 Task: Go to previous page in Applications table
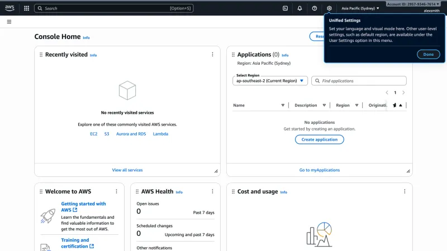[387, 93]
